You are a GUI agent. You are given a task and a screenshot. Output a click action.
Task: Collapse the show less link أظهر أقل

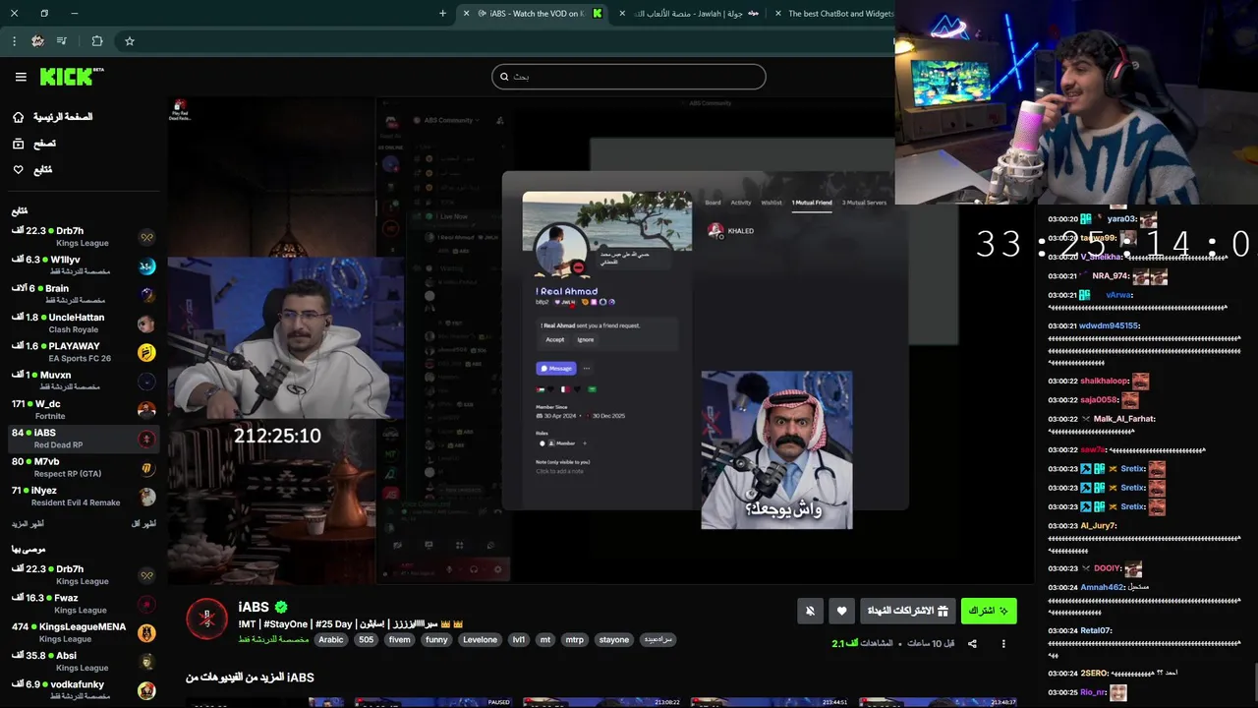[143, 524]
